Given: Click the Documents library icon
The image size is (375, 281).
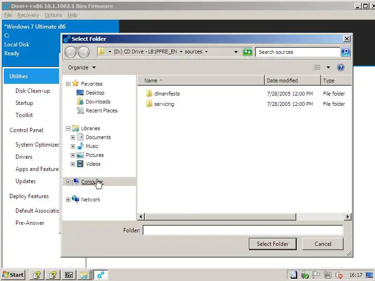Looking at the screenshot, I should [80, 137].
